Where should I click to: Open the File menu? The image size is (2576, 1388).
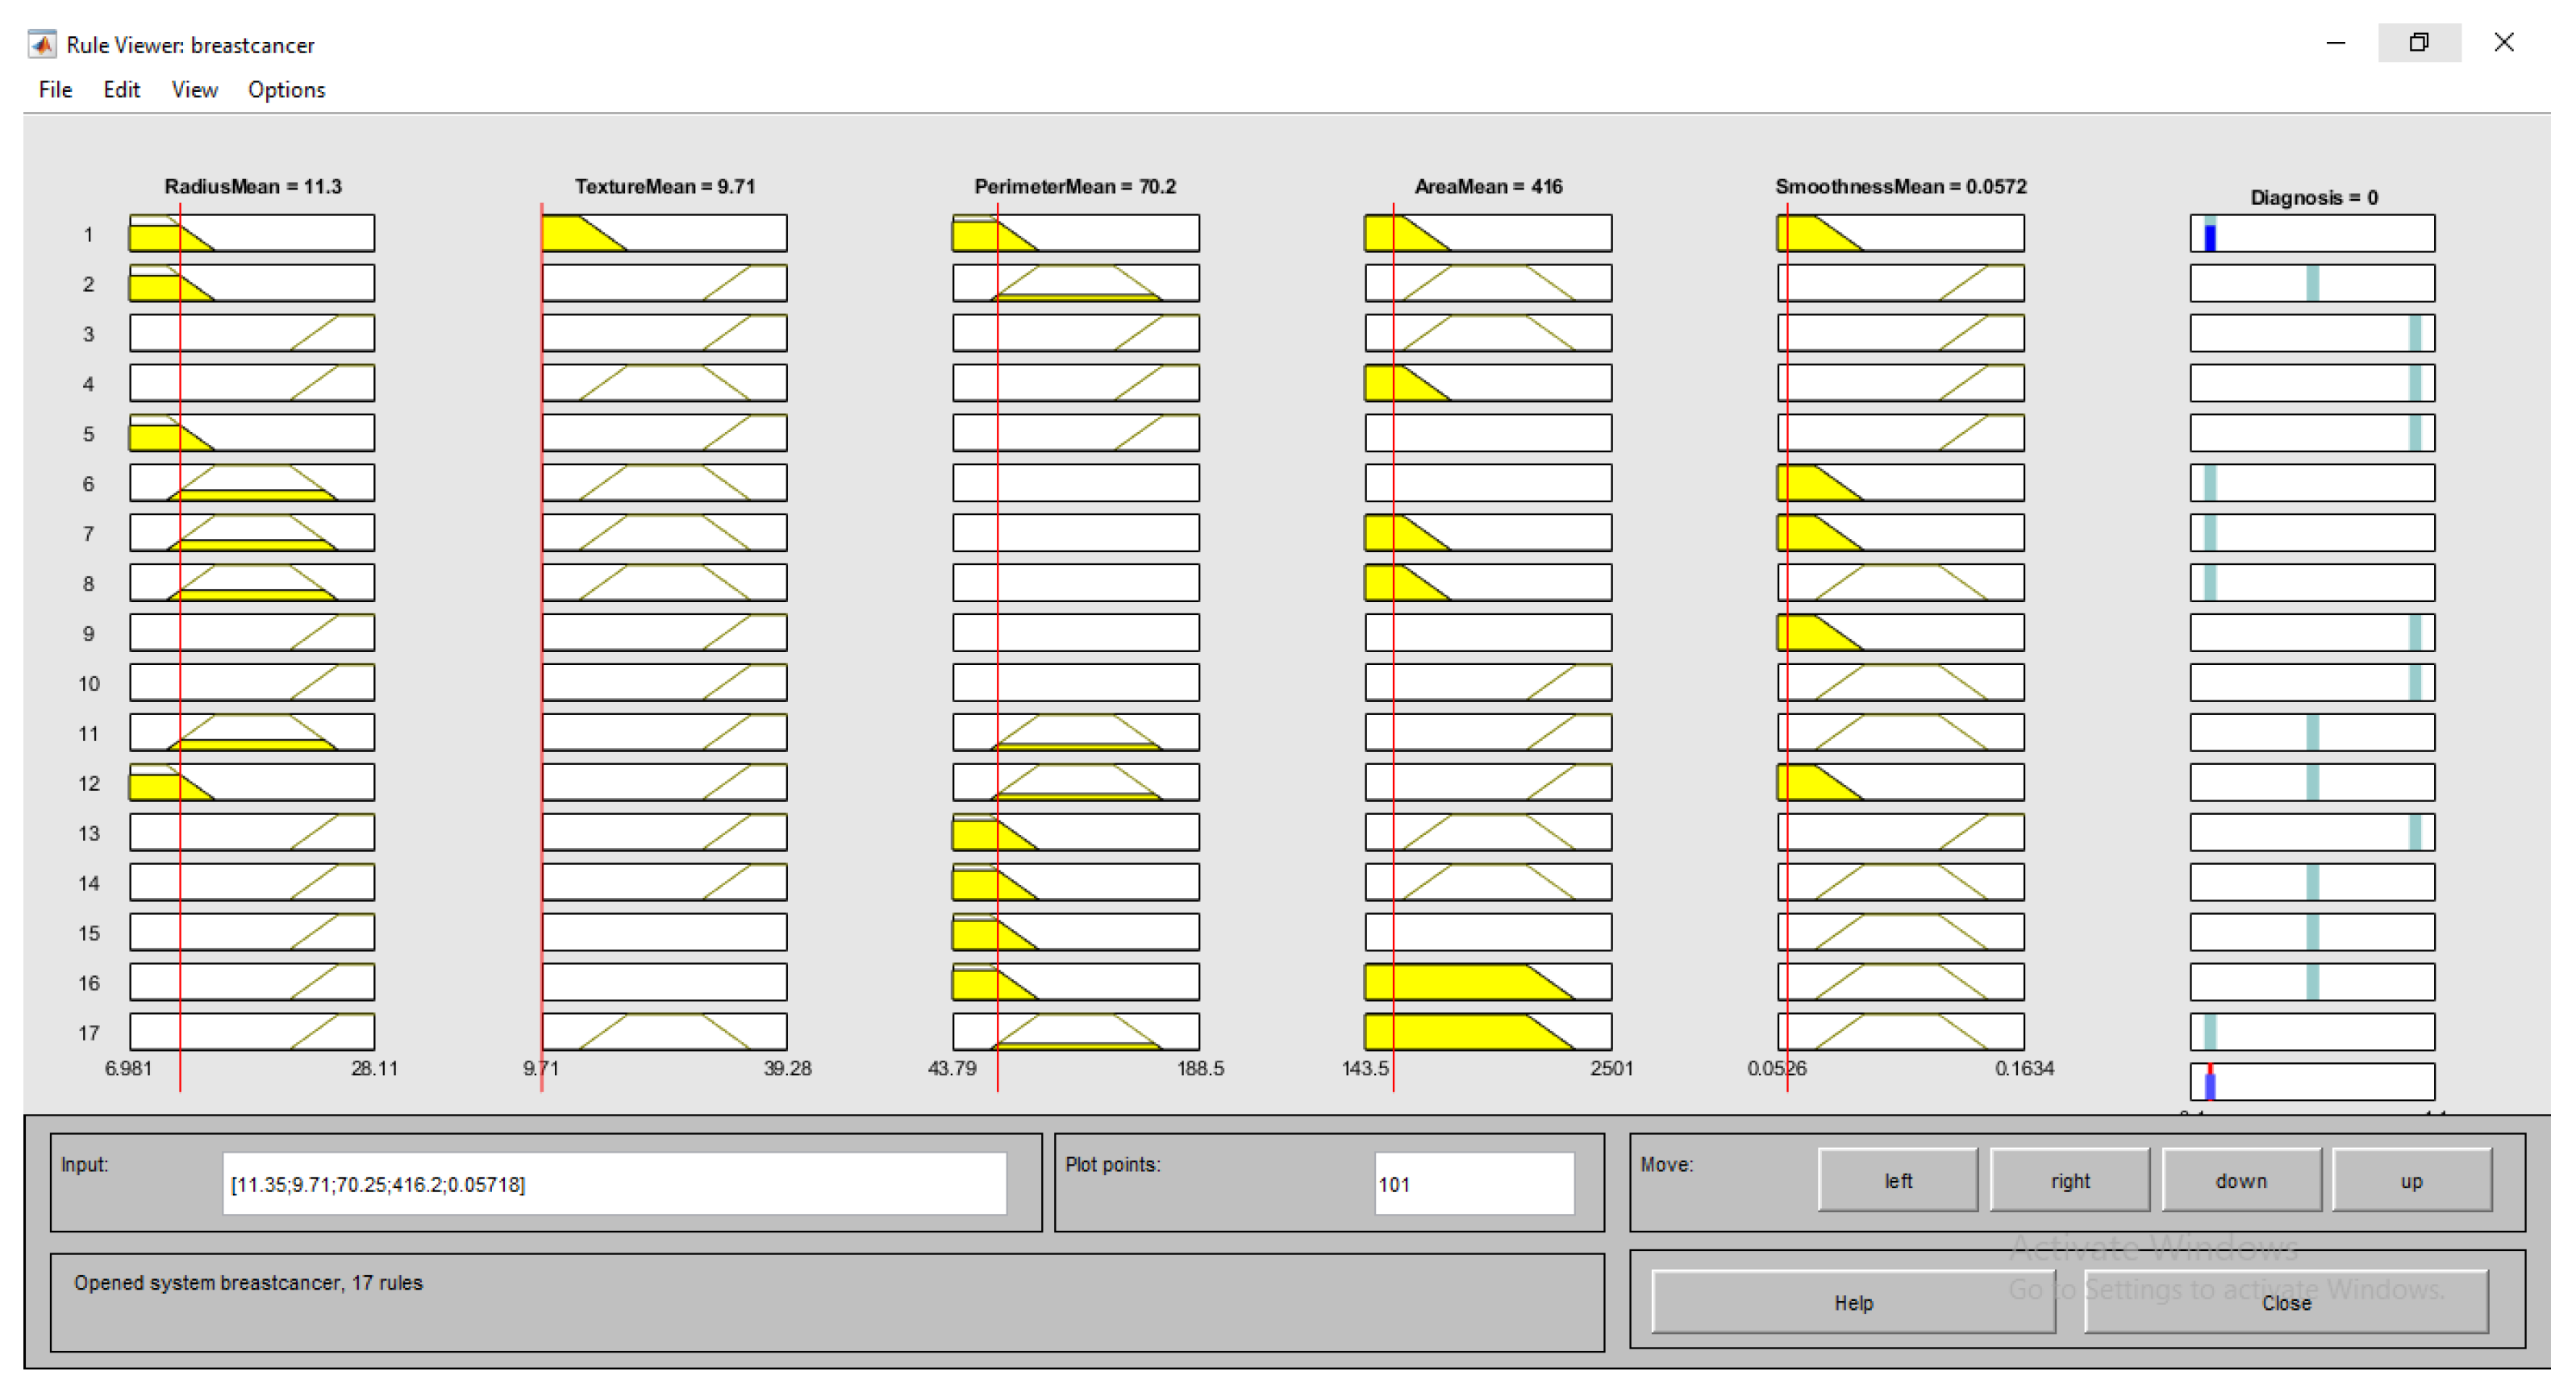click(x=55, y=90)
